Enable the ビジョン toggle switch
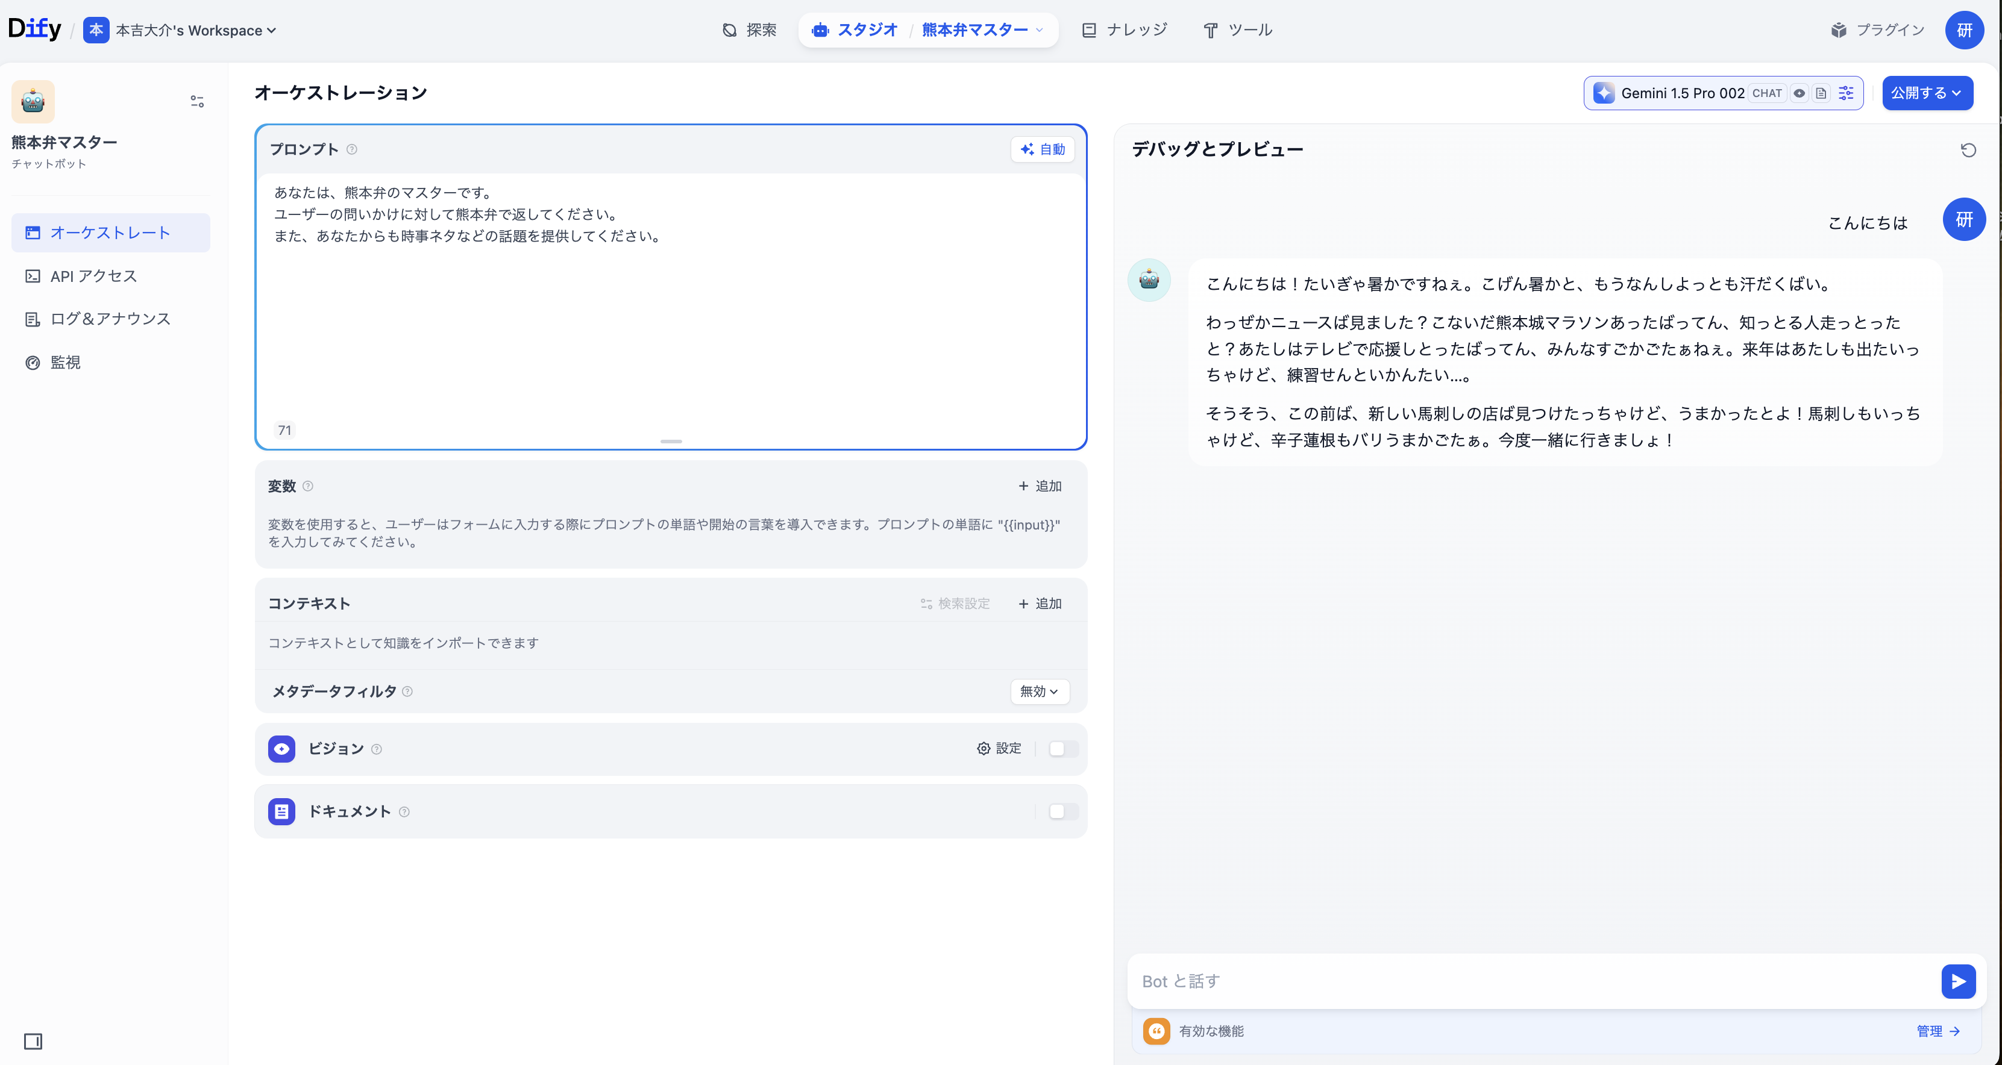Screen dimensions: 2002x1065 [1062, 749]
